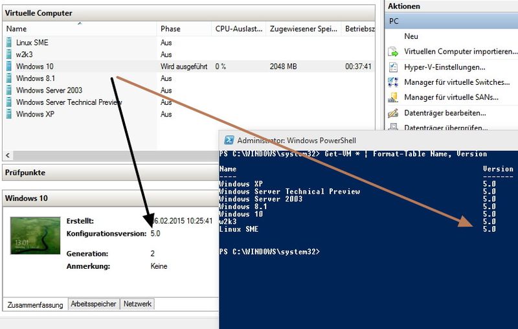
Task: Click the 2048 MB memory cell
Action: [283, 67]
